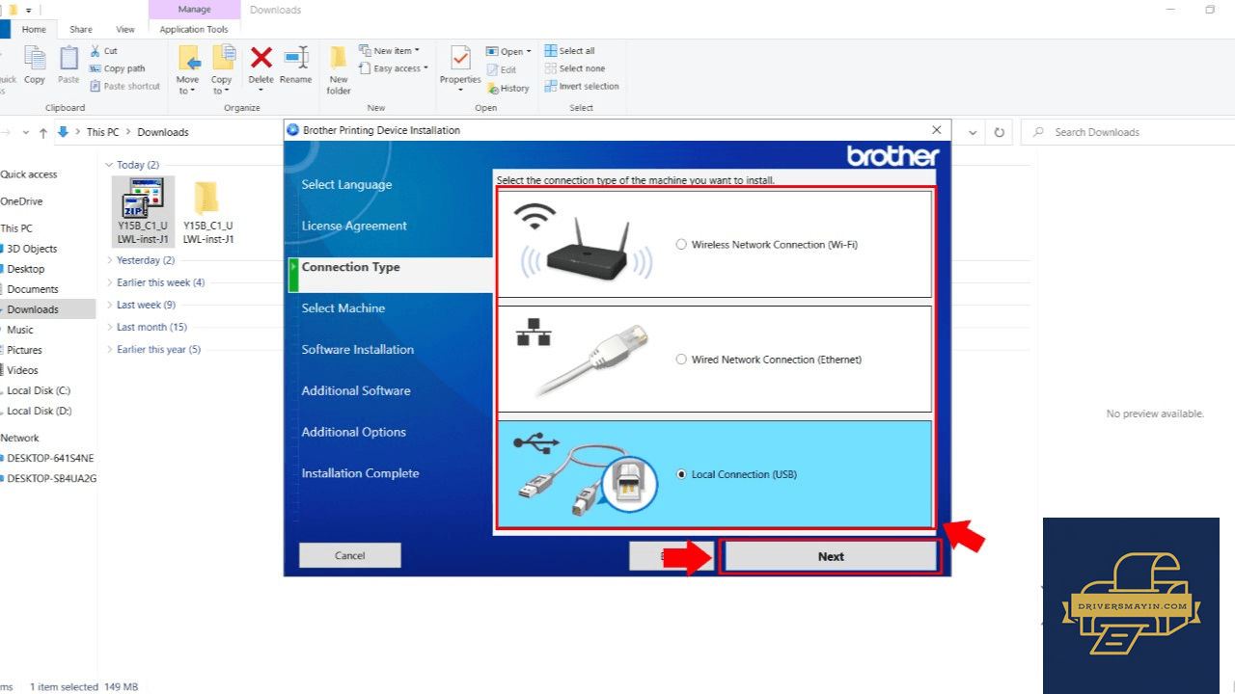Open the Share ribbon tab
This screenshot has width=1235, height=694.
[81, 30]
